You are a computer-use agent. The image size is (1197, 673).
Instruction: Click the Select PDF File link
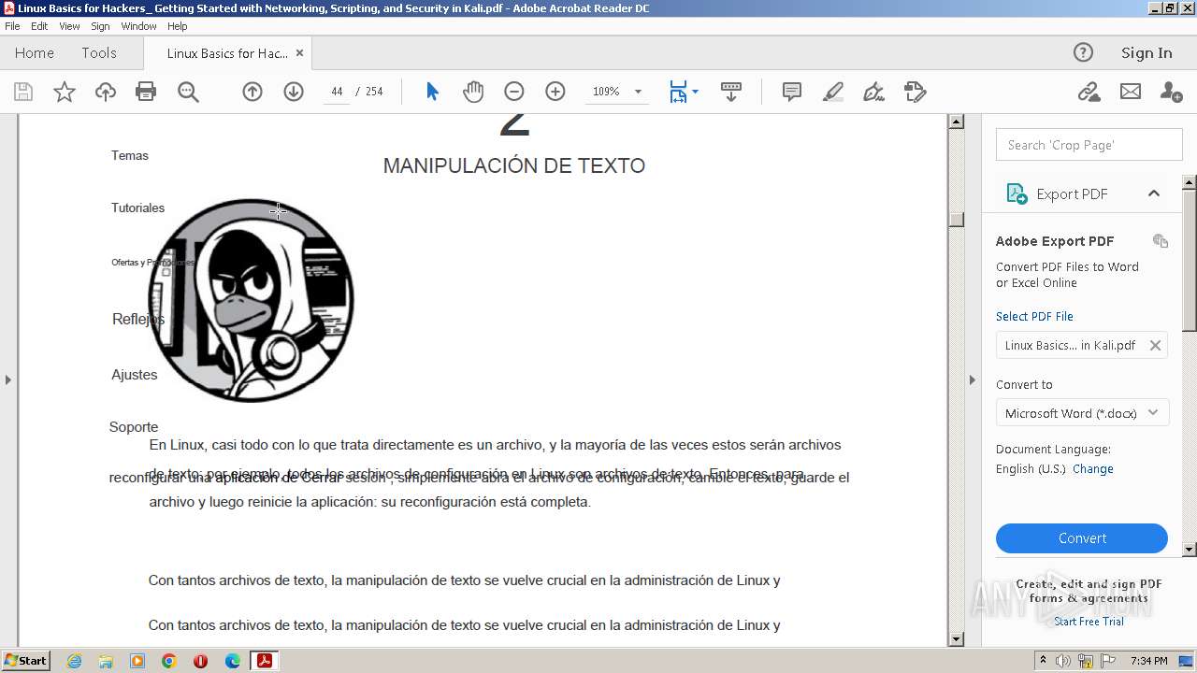(1034, 316)
